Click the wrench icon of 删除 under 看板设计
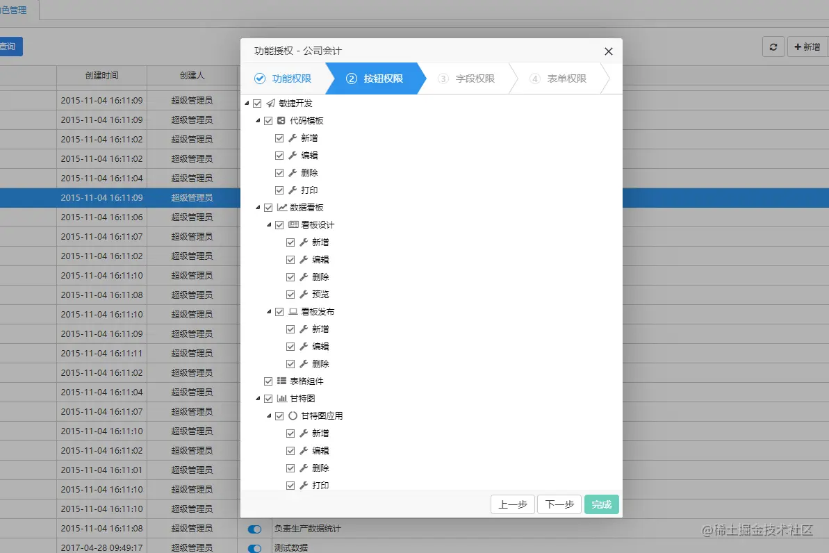This screenshot has width=829, height=553. click(x=304, y=277)
